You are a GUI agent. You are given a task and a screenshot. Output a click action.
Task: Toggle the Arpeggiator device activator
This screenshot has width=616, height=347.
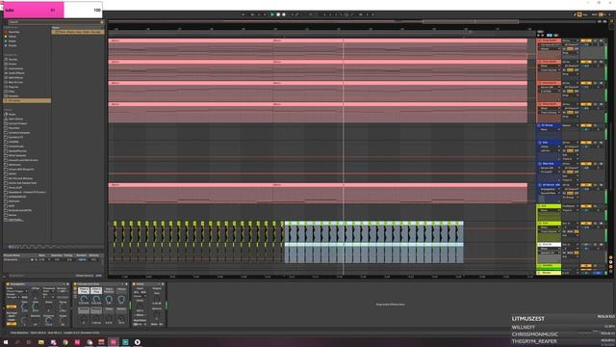coord(8,284)
